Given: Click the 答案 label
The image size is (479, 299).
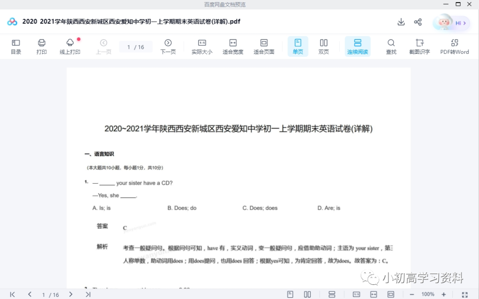Looking at the screenshot, I should [x=102, y=226].
